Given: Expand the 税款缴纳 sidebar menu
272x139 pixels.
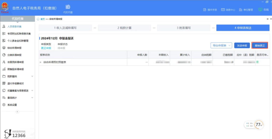Looking at the screenshot, I should [17, 76].
